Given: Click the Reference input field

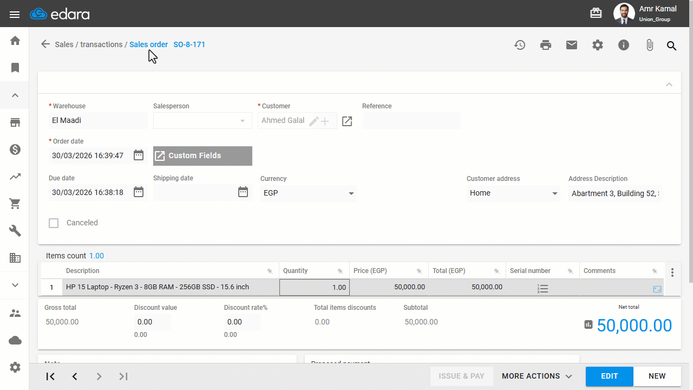Looking at the screenshot, I should point(411,120).
